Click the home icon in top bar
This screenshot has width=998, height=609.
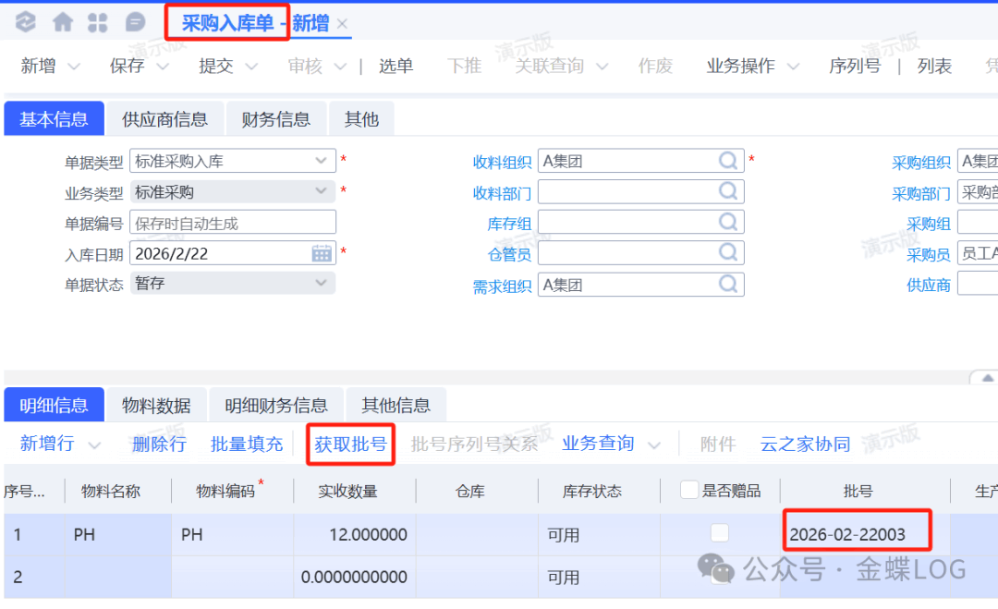tap(63, 22)
